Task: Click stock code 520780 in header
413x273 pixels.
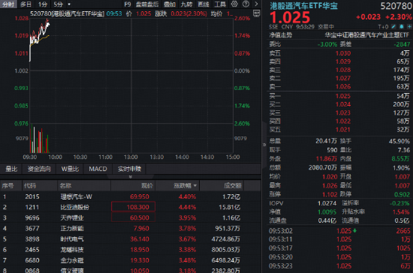Action: (x=396, y=6)
